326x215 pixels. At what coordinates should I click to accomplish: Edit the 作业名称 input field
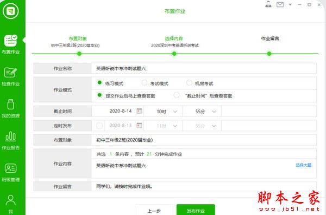(x=204, y=68)
